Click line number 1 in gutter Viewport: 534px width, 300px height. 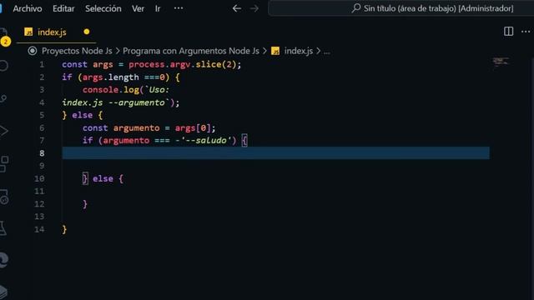[42, 65]
